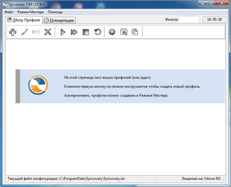Click the Syncovery logo in info panel
231x187 pixels.
(38, 85)
